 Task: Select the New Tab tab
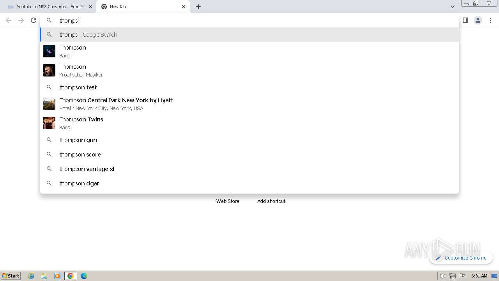pos(143,7)
